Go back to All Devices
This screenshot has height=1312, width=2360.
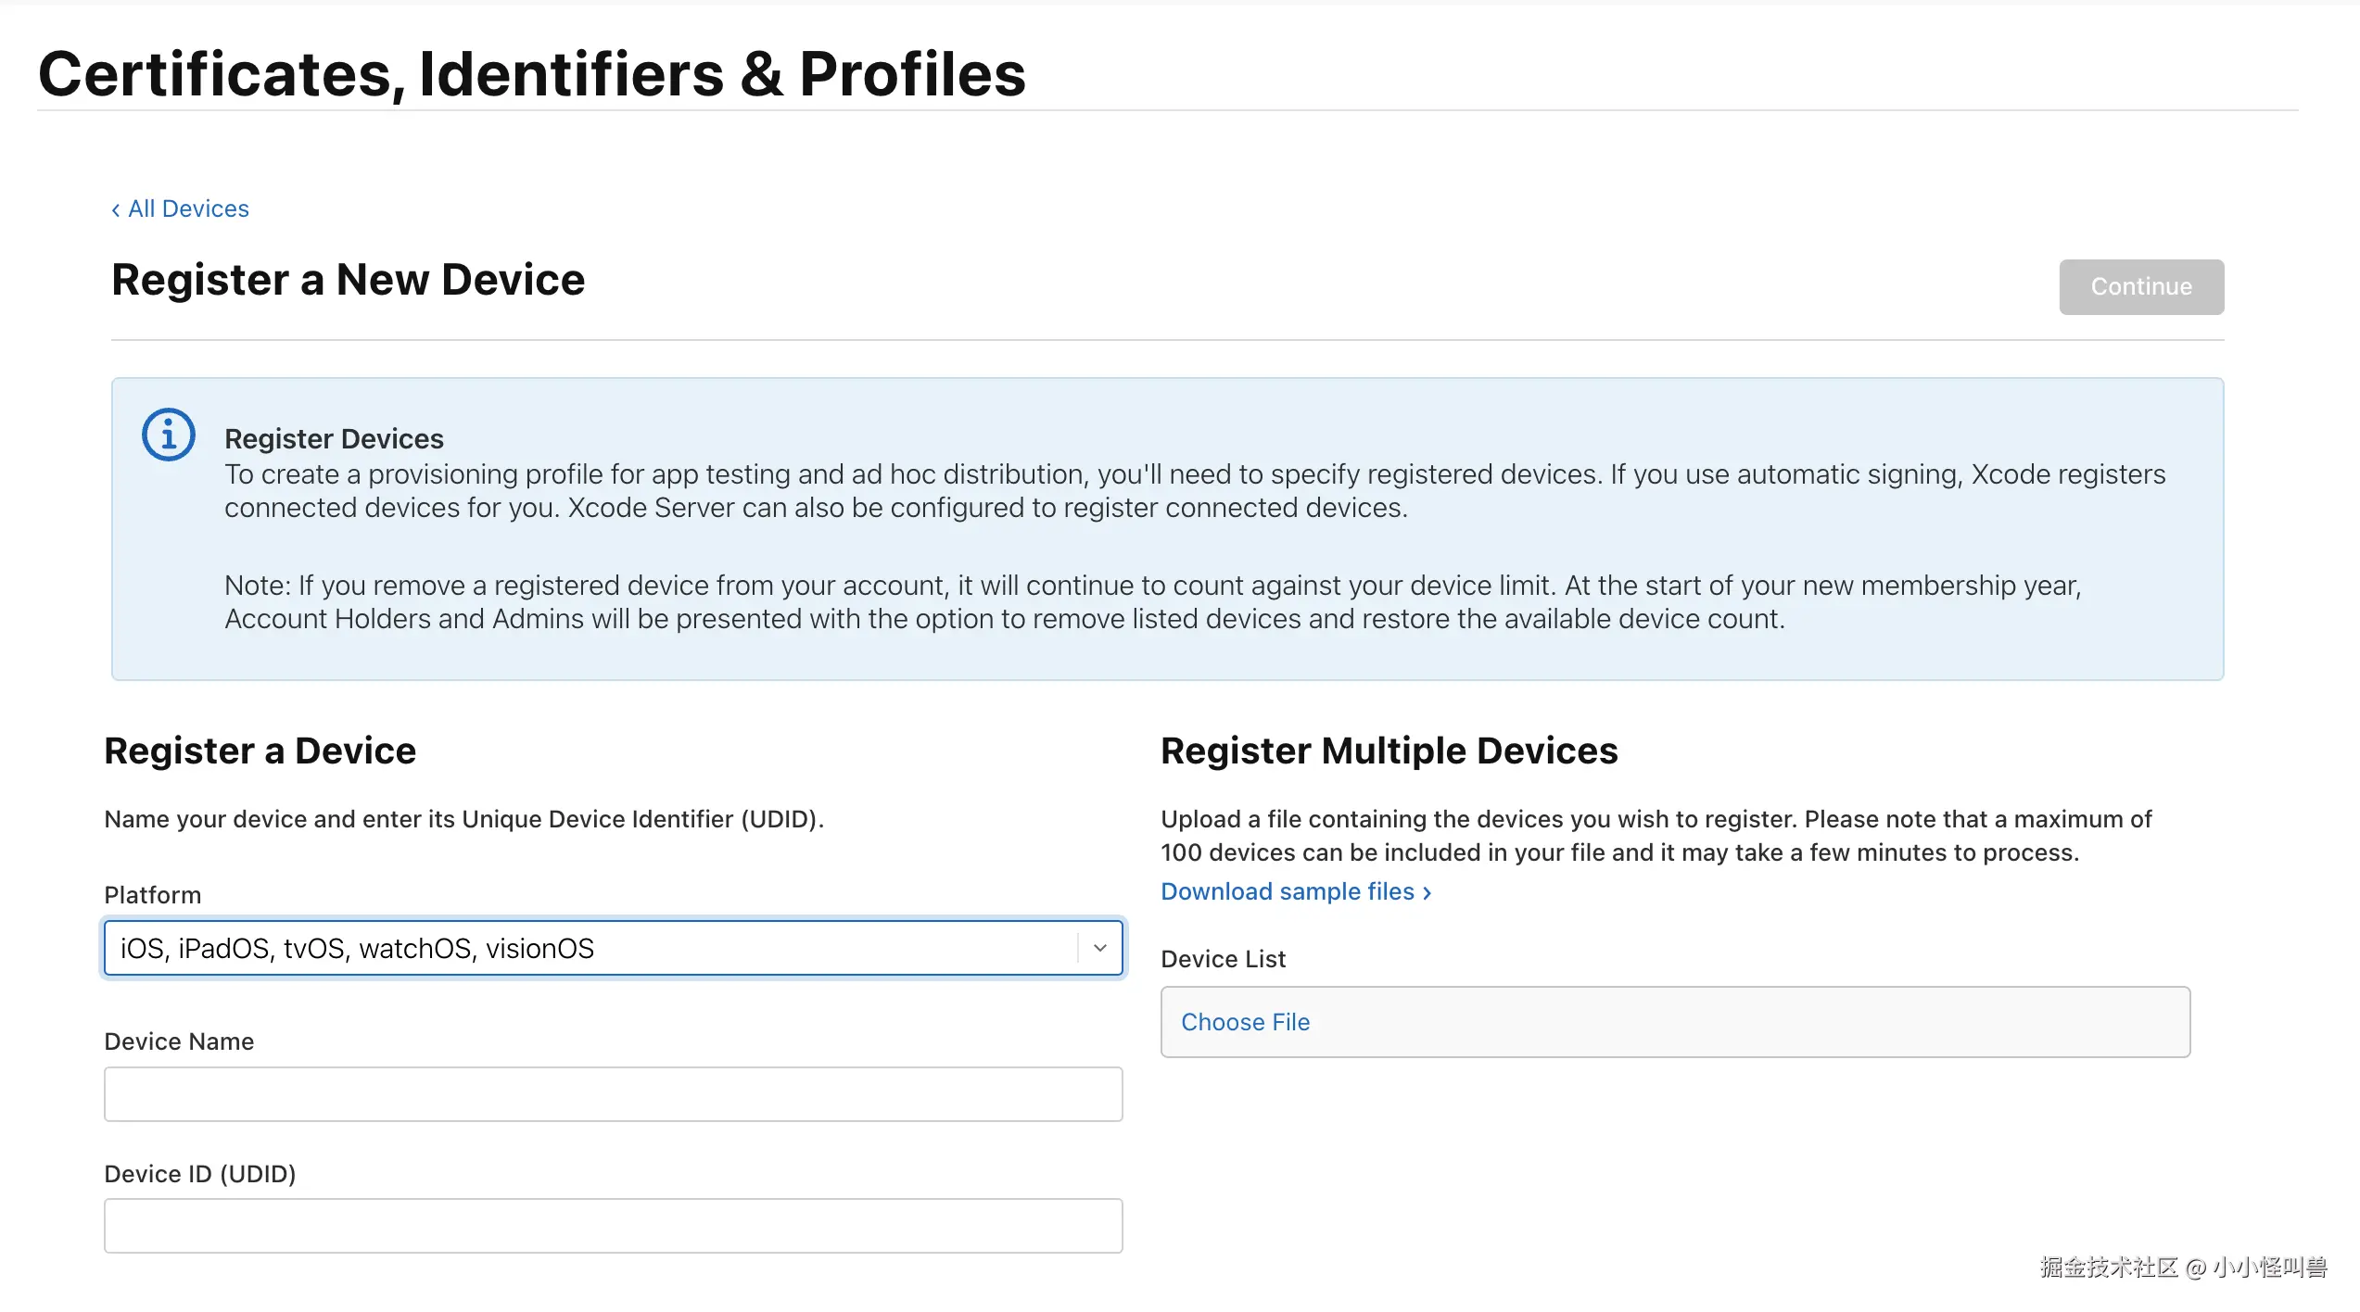(188, 209)
